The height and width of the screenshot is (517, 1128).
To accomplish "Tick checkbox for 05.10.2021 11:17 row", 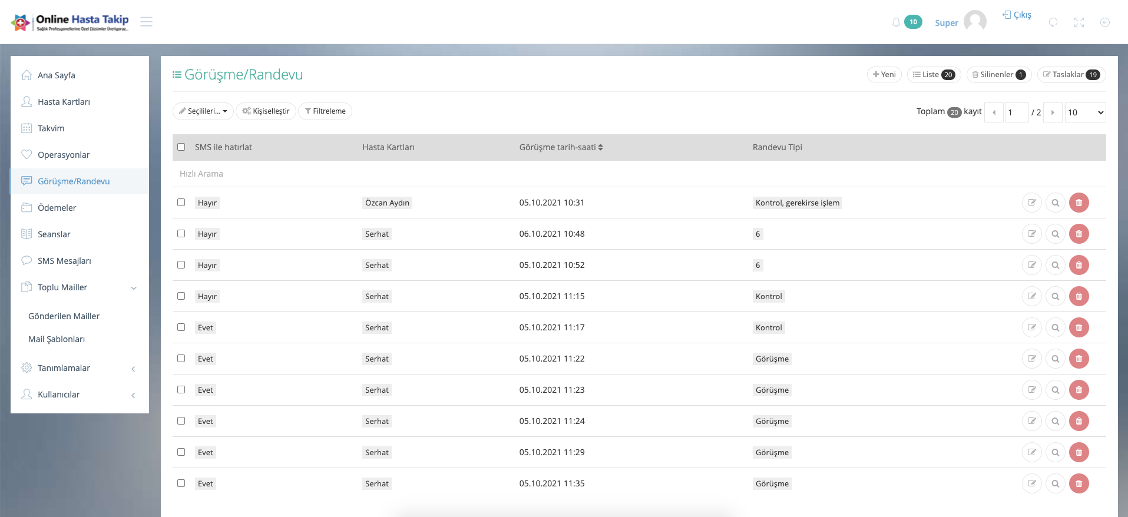I will [x=181, y=327].
